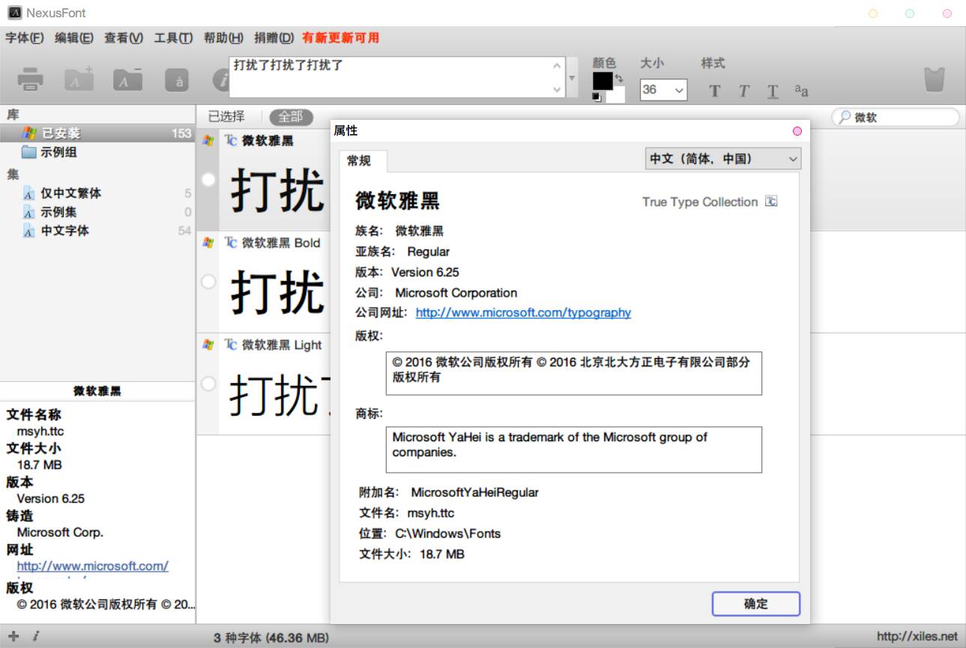Click the trash bin icon in the toolbar

[x=934, y=79]
